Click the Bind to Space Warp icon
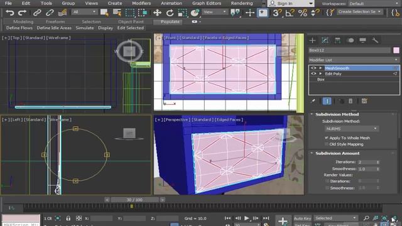 coord(62,13)
